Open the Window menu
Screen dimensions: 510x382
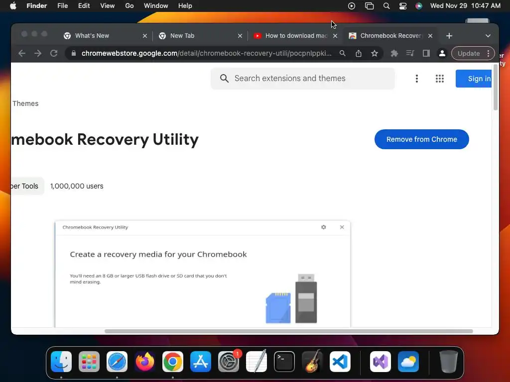[156, 6]
